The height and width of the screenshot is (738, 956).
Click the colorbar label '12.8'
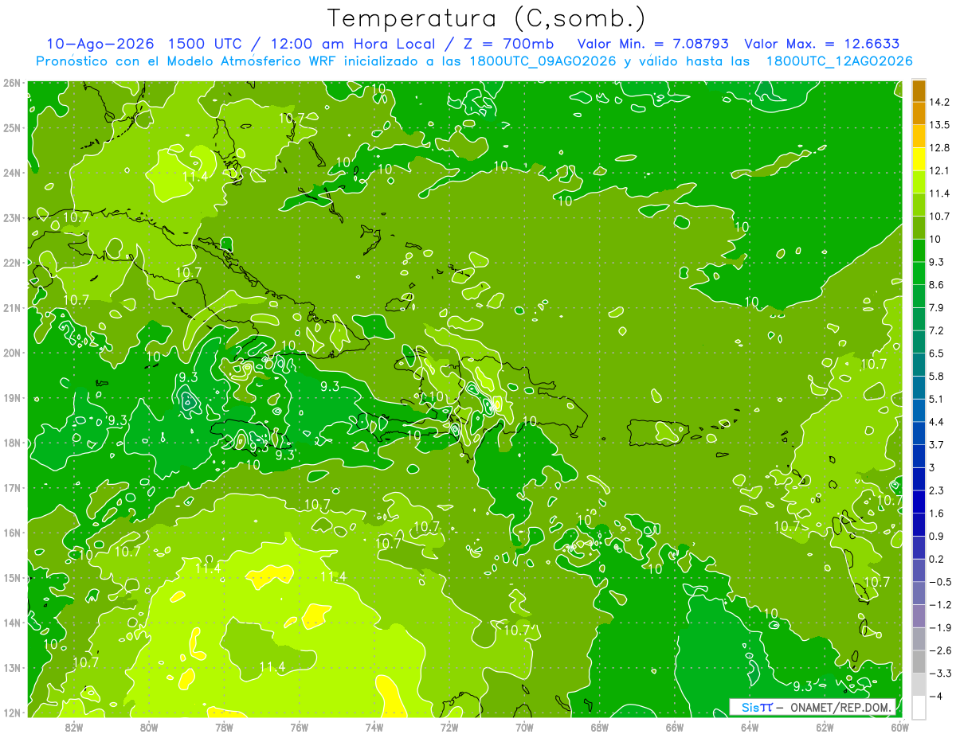(940, 147)
